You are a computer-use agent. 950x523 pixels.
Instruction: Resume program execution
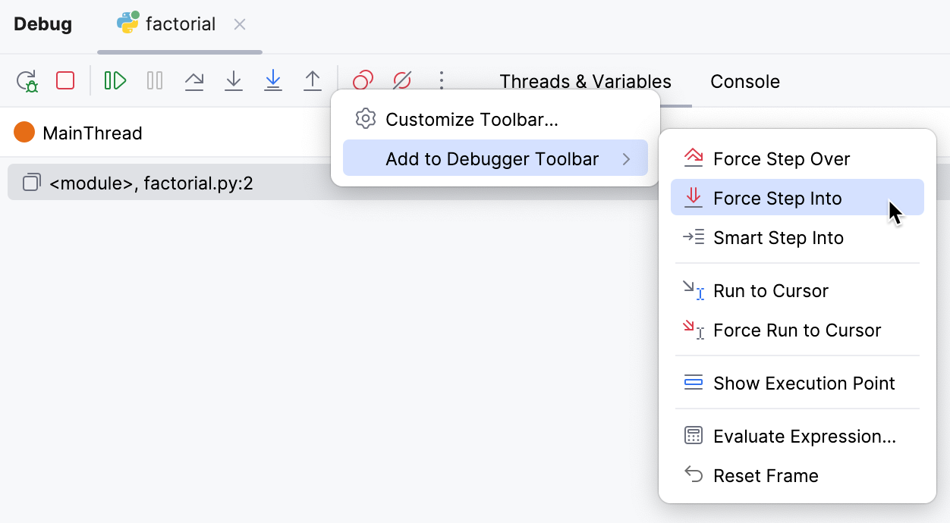pos(115,80)
